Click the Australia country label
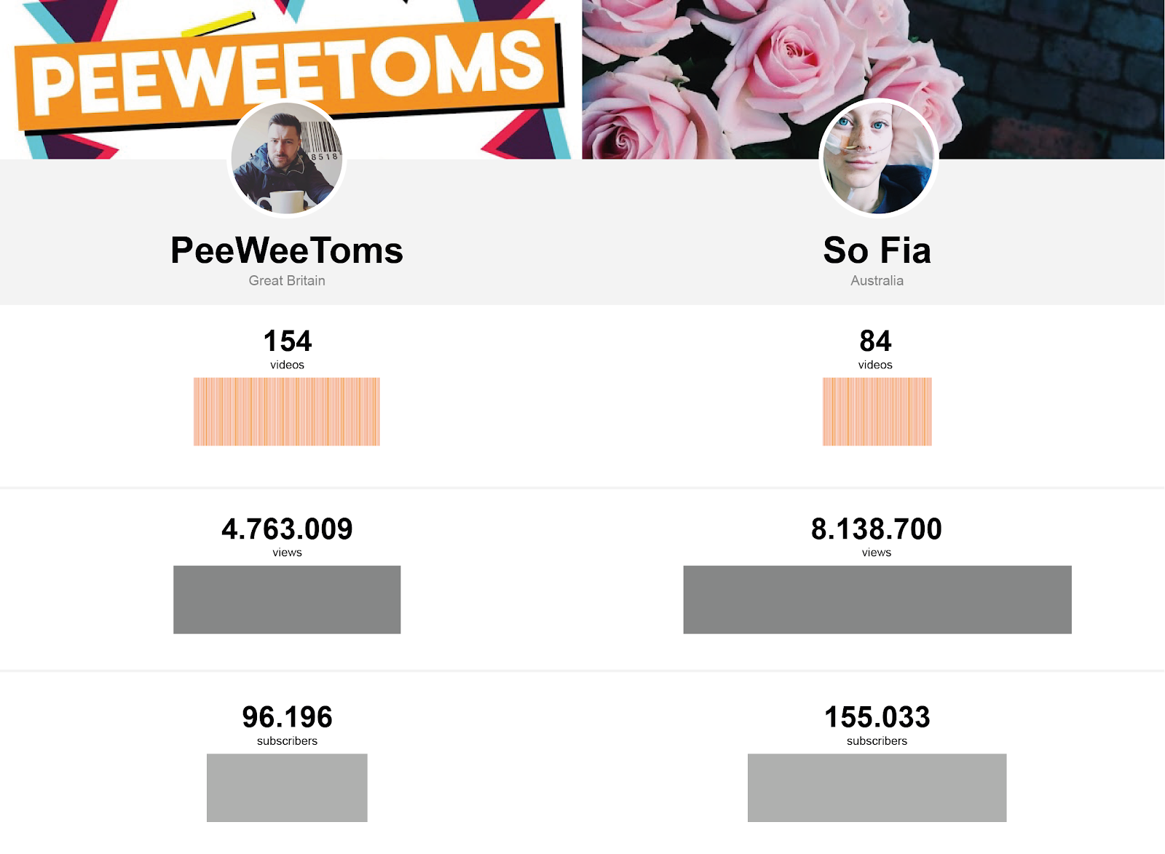The width and height of the screenshot is (1165, 854). point(877,280)
